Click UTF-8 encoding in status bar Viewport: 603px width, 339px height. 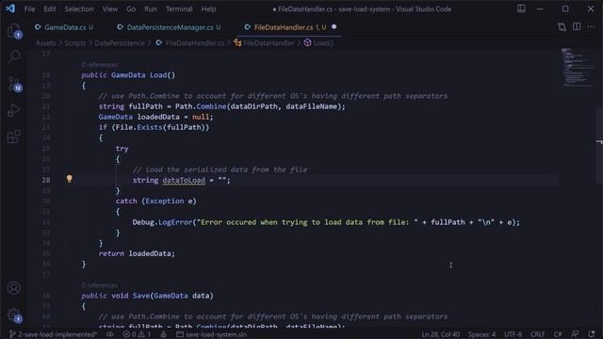(x=513, y=334)
